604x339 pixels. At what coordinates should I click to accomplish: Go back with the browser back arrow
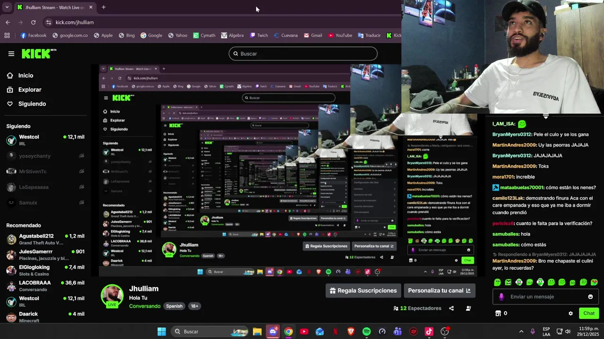click(x=8, y=22)
